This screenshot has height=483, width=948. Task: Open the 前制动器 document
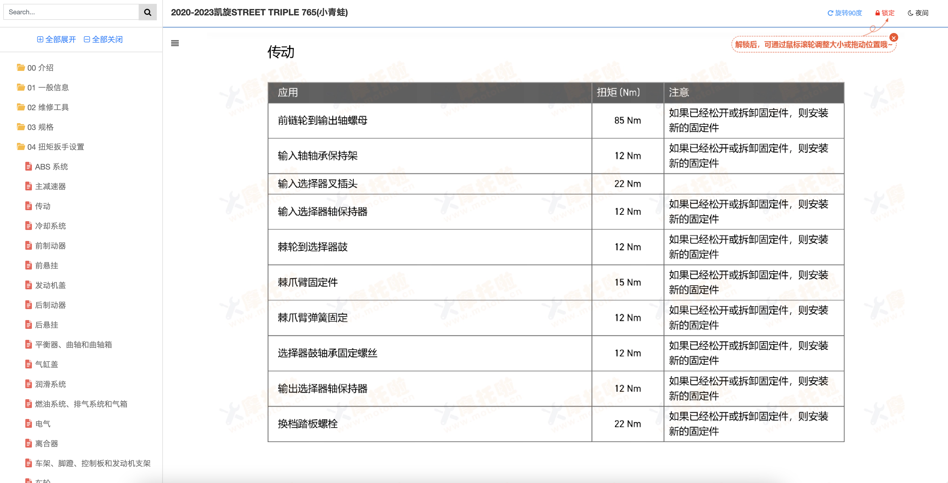point(50,246)
